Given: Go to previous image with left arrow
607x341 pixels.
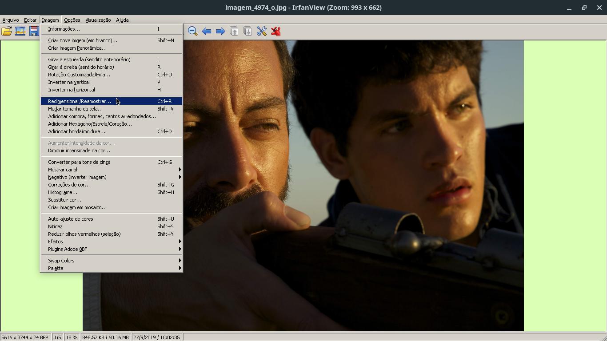Looking at the screenshot, I should coord(206,31).
